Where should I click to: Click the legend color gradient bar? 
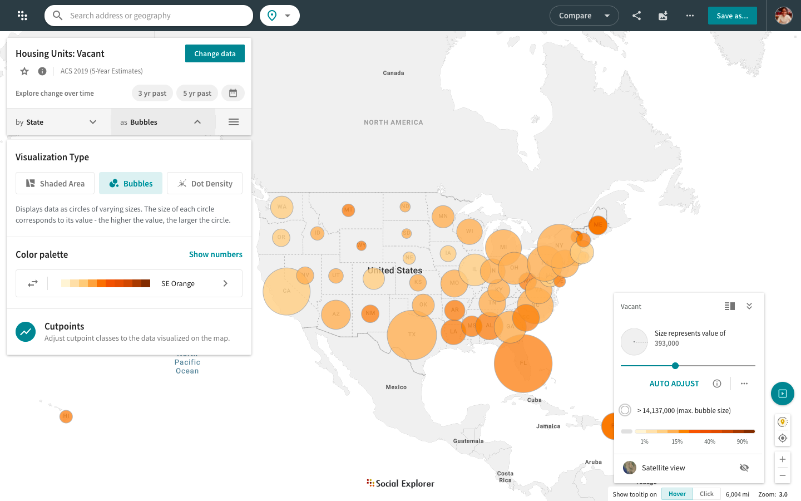[694, 431]
